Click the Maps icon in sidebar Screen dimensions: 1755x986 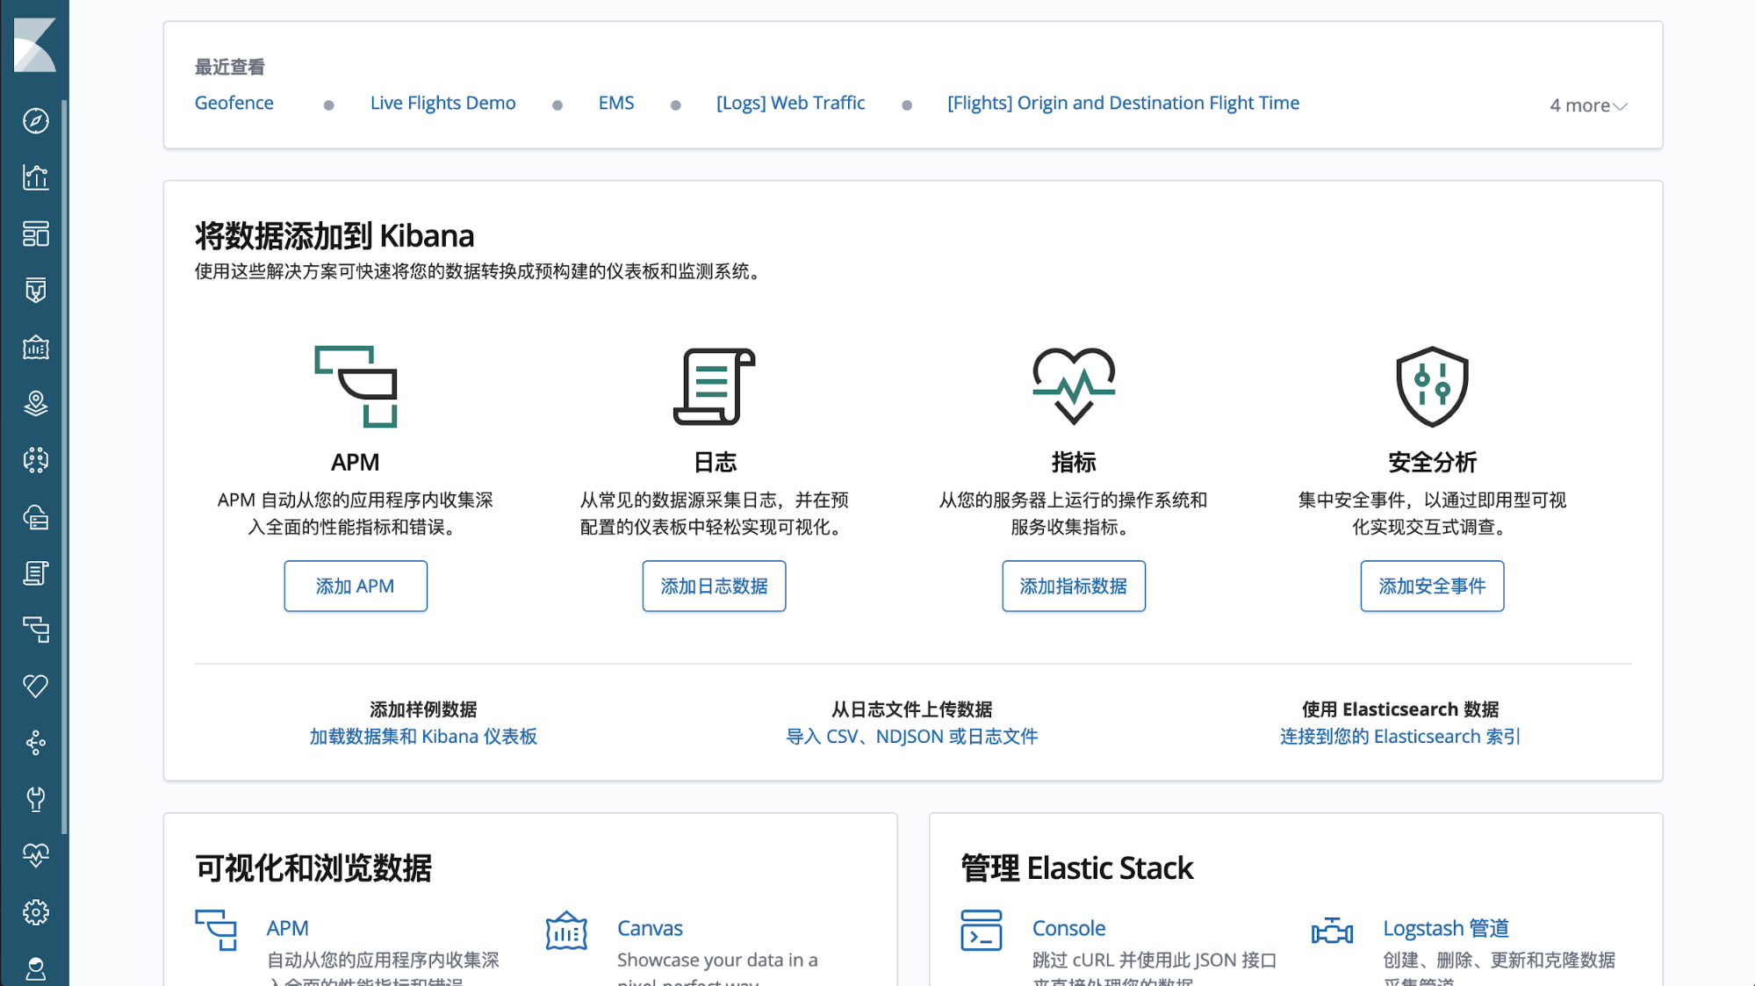click(x=35, y=403)
